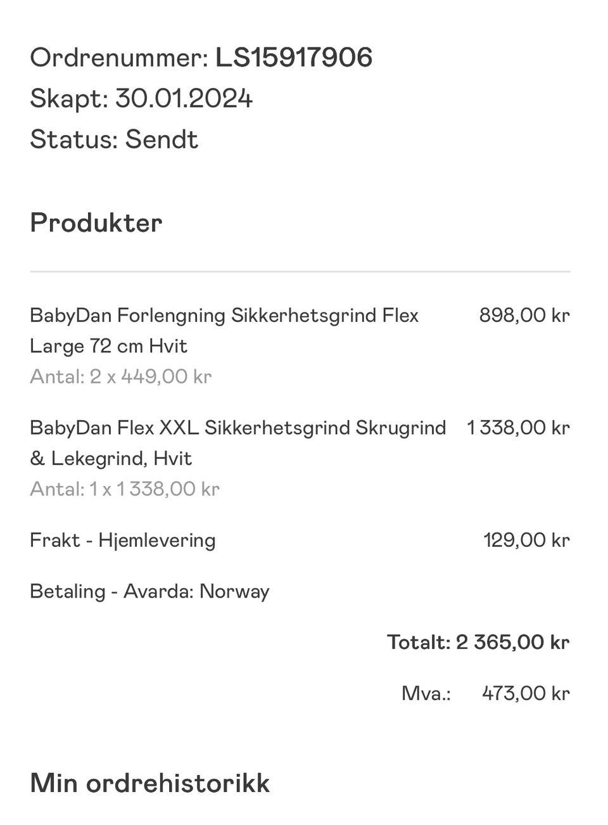The width and height of the screenshot is (608, 825).
Task: Click the 473,00 kr VAT amount
Action: [526, 693]
